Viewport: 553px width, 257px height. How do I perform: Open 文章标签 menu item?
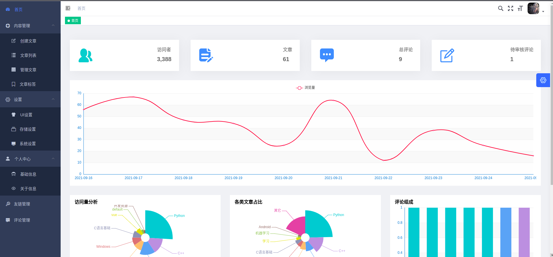pyautogui.click(x=30, y=84)
